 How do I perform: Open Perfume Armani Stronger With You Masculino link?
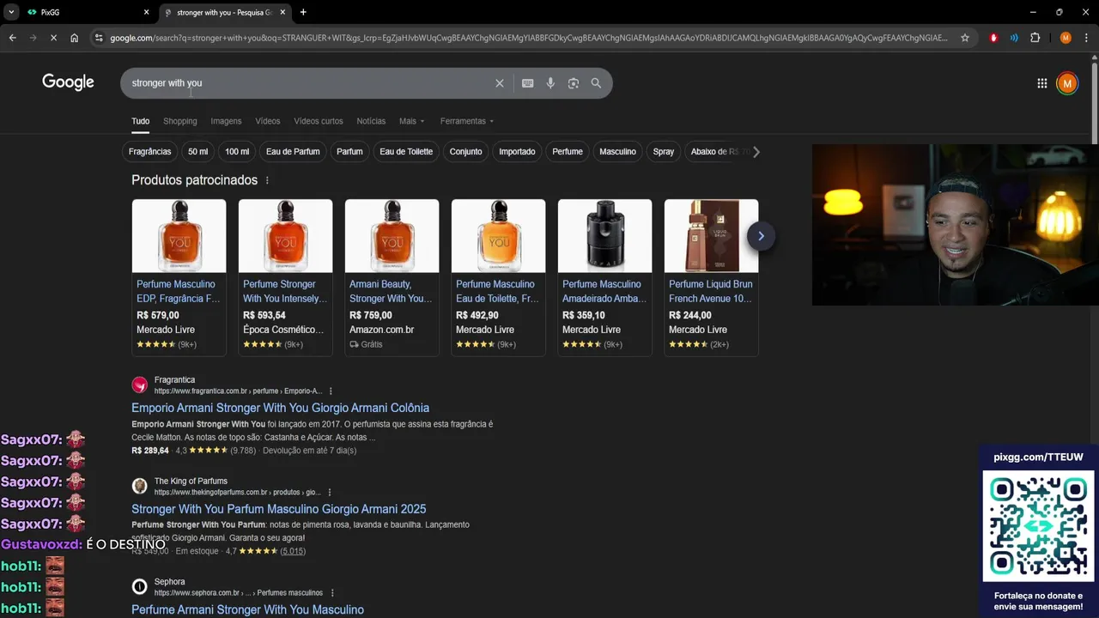247,609
